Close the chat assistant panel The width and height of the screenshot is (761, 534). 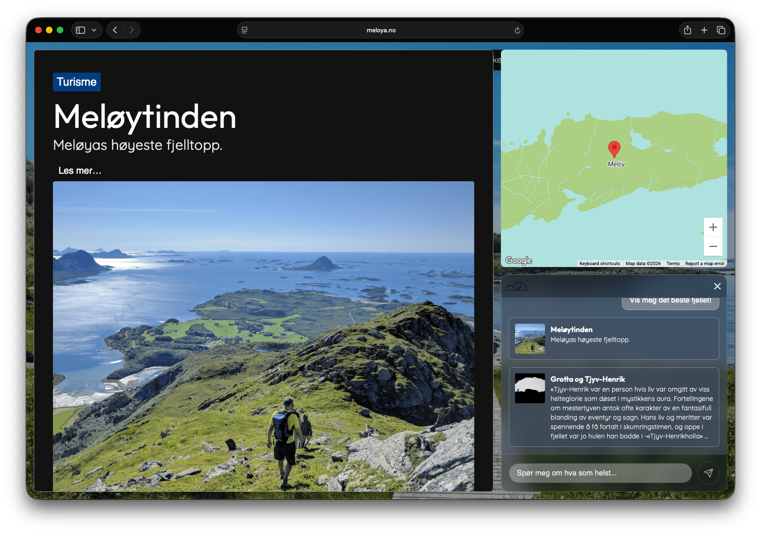717,286
